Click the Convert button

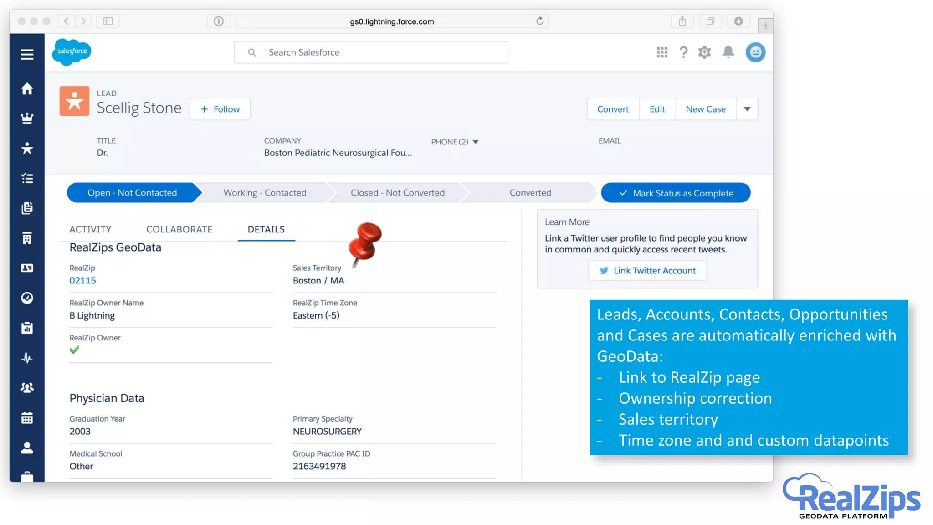point(613,109)
